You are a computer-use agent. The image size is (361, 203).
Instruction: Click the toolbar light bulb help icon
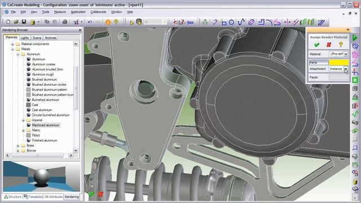(116, 22)
